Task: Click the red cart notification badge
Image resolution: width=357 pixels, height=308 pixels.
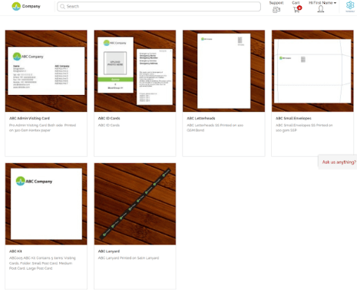Action: (x=299, y=8)
